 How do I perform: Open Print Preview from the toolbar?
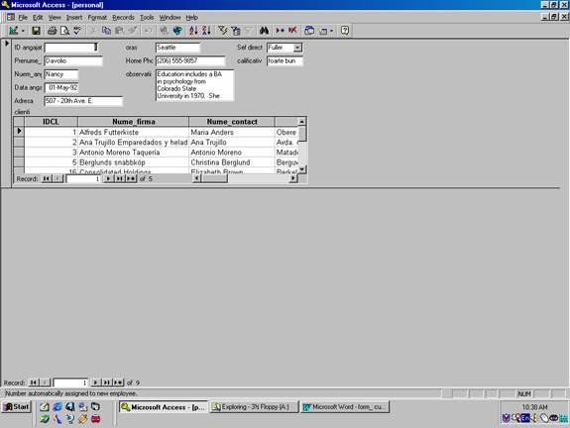tap(64, 31)
